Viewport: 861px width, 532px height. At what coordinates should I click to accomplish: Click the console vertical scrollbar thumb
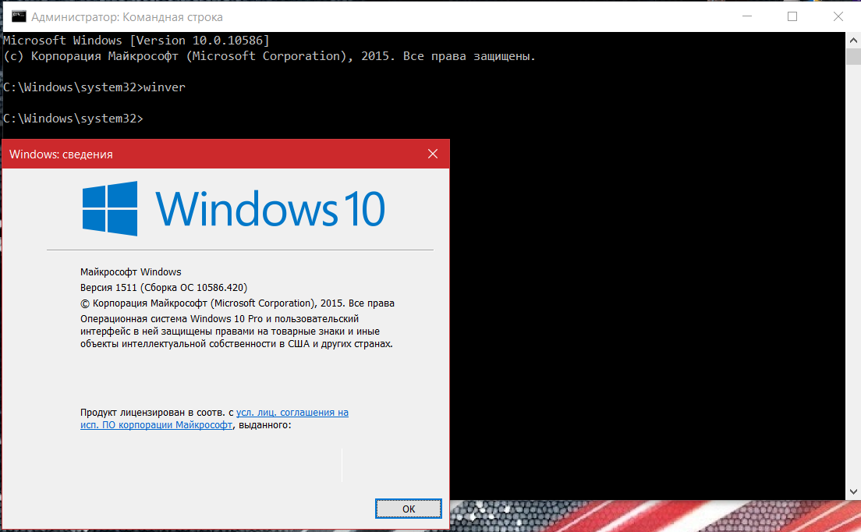(853, 56)
